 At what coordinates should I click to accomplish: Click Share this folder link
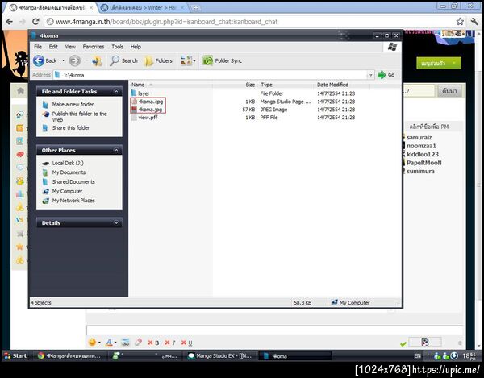(71, 127)
